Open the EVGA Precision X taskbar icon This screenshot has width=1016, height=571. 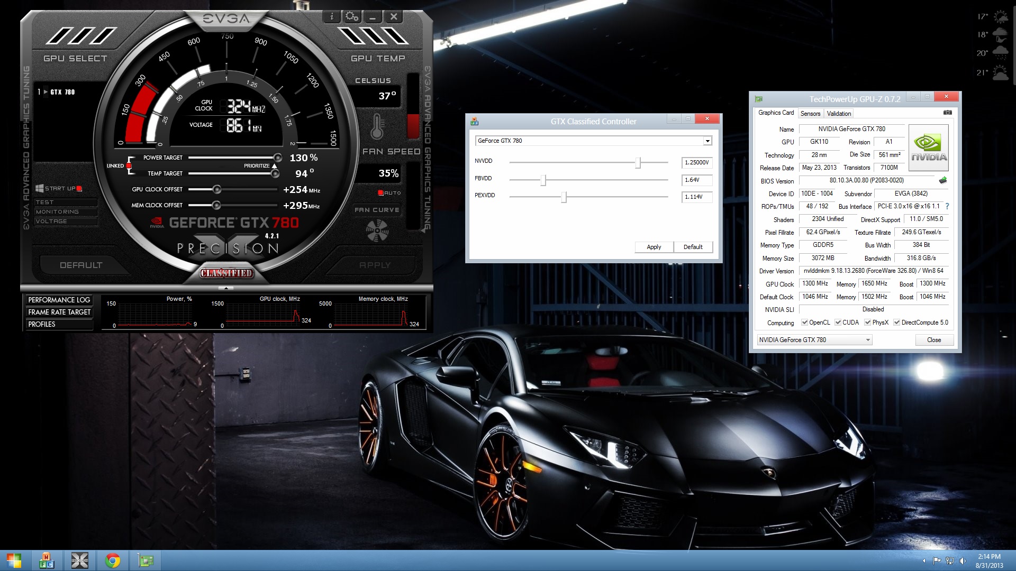[x=79, y=560]
